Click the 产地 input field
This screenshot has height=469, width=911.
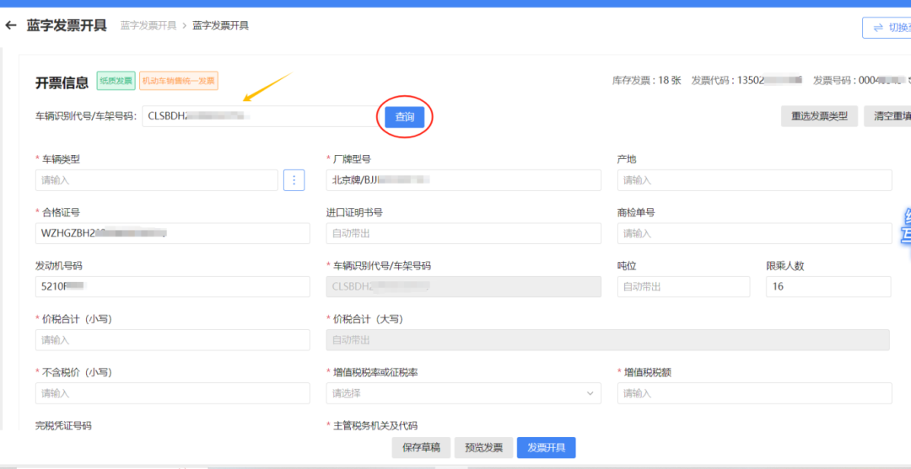coord(754,180)
